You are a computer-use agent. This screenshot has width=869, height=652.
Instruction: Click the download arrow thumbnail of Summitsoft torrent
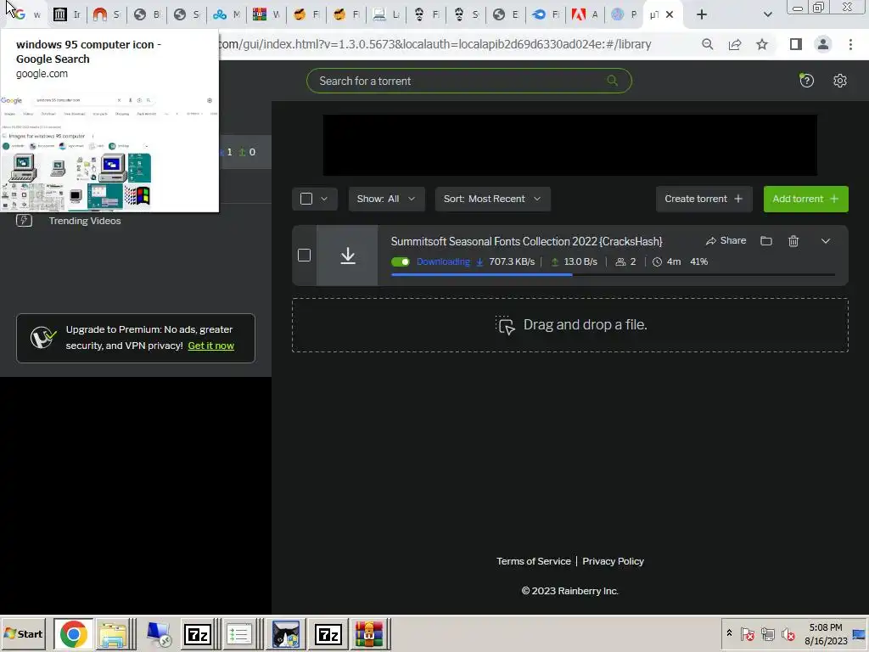347,256
